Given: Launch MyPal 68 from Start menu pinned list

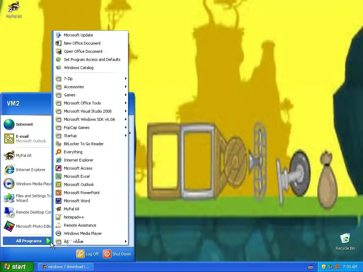Looking at the screenshot, I should (x=27, y=155).
